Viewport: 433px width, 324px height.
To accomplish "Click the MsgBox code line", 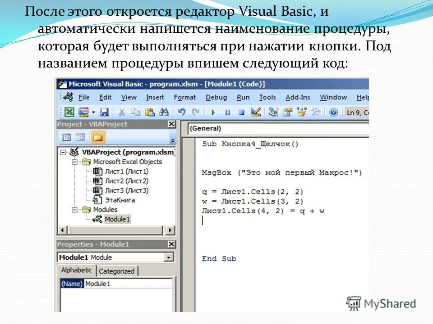I will tap(282, 173).
